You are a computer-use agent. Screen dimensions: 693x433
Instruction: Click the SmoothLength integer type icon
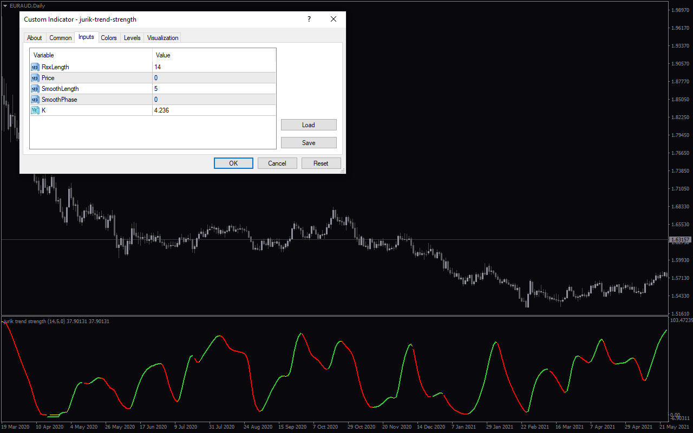[35, 89]
